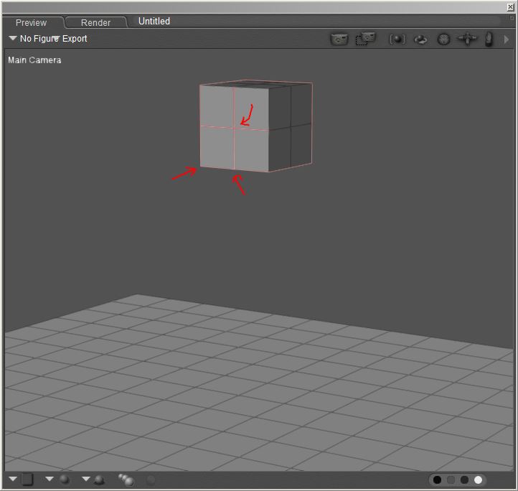Click the hand camera move icon

[x=489, y=39]
